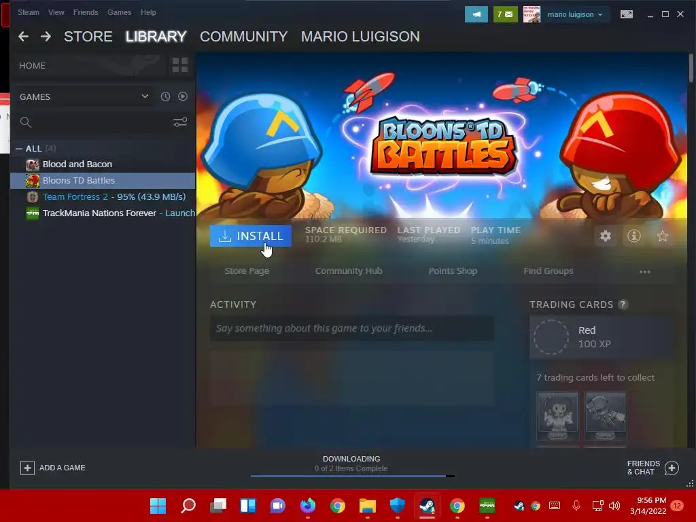The image size is (696, 522).
Task: Open Windows taskbar search
Action: coord(188,506)
